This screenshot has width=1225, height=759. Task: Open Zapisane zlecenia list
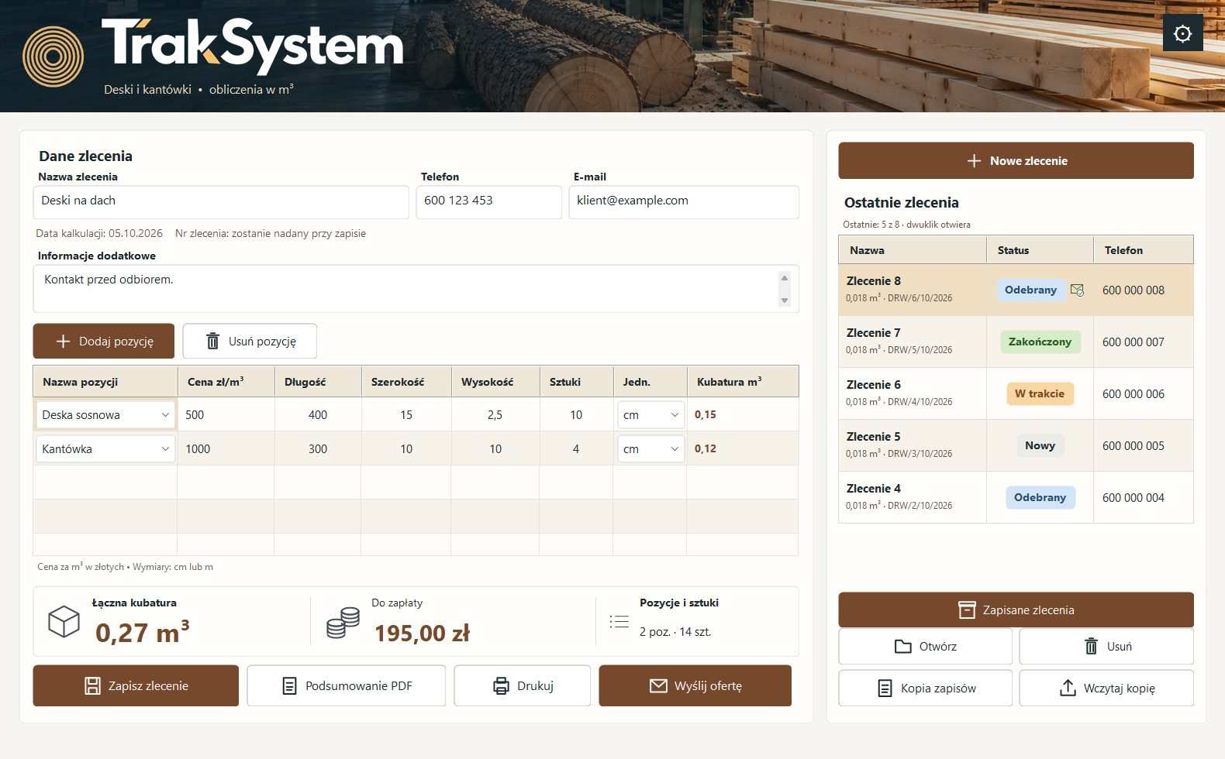[x=1016, y=610]
